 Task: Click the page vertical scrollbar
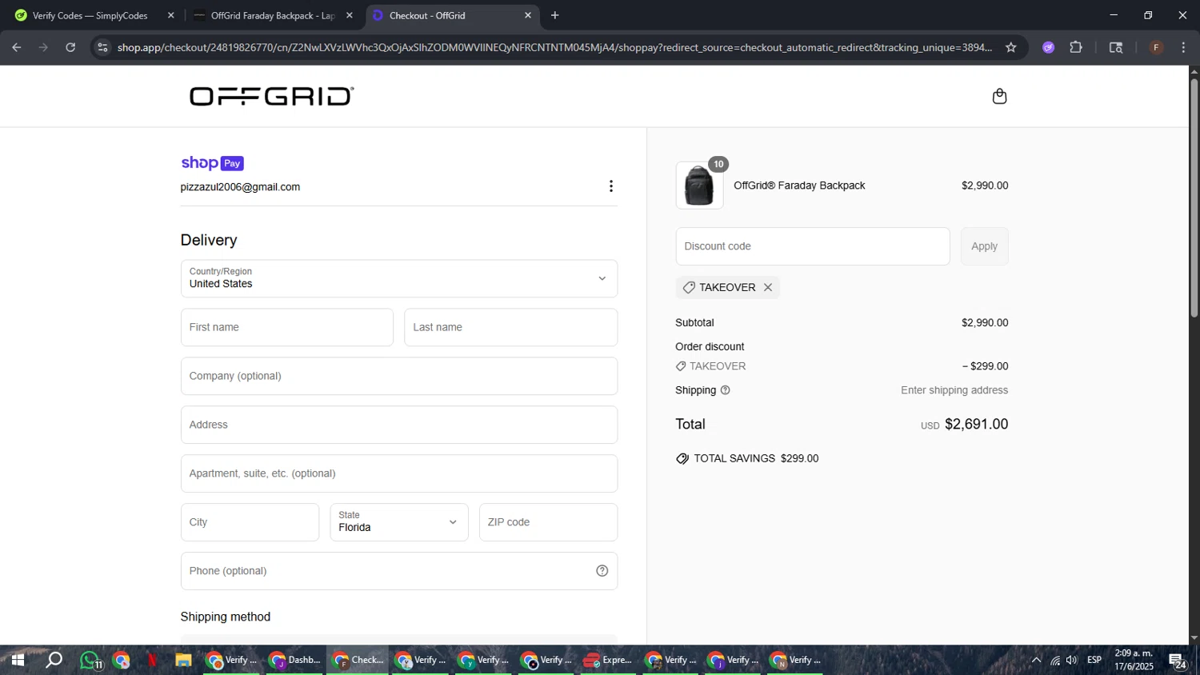(1194, 198)
